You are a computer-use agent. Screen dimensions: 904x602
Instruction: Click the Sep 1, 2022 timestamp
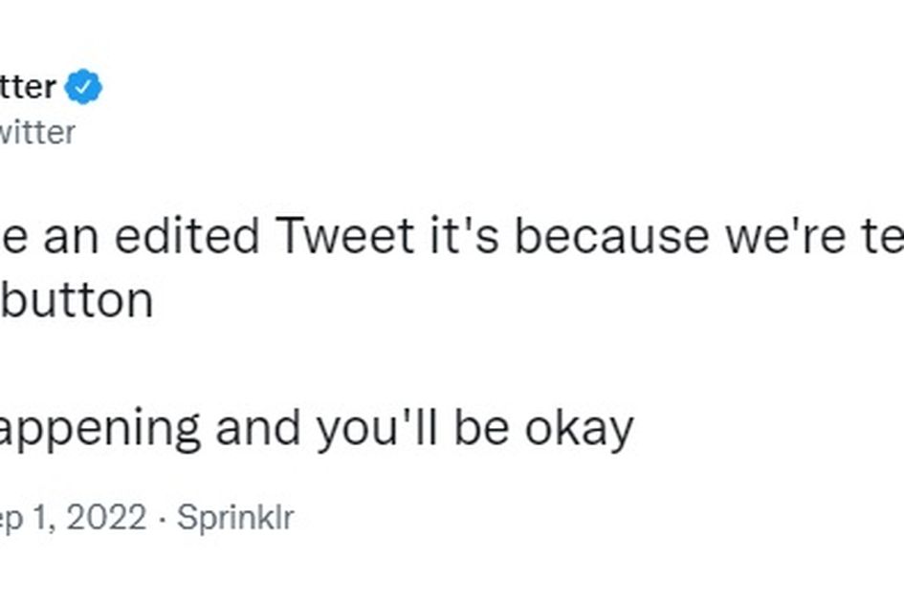click(73, 517)
